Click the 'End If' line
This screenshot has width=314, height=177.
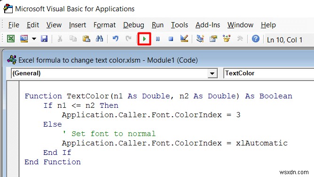click(57, 153)
